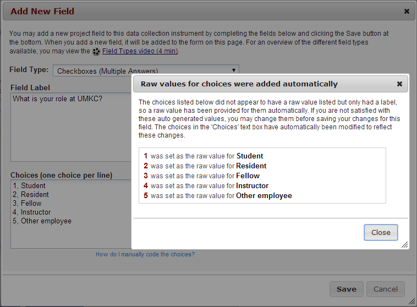Open 'How do I manually code the choices?' link
This screenshot has height=307, width=417.
[145, 254]
